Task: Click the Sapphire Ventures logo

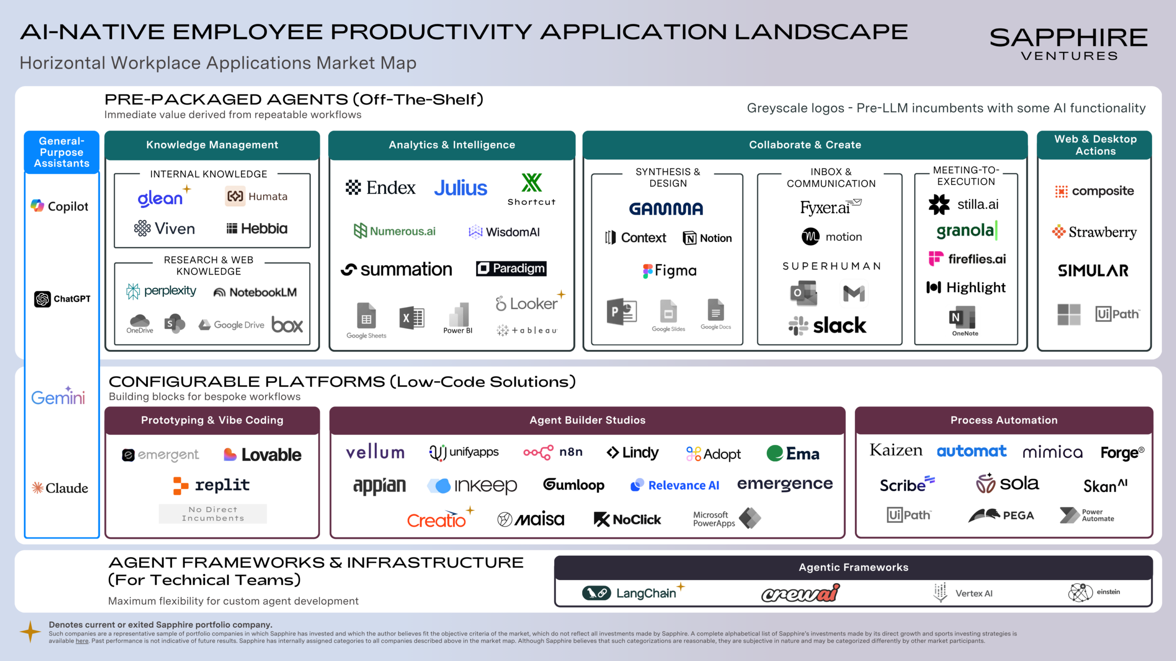Action: click(x=1068, y=44)
